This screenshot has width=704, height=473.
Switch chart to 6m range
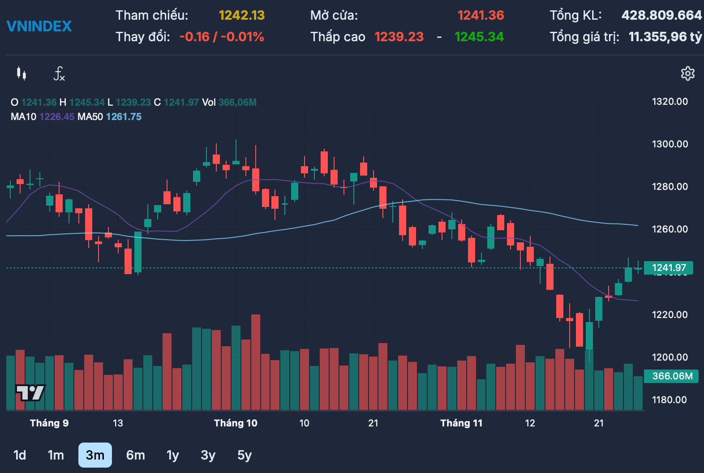(135, 455)
